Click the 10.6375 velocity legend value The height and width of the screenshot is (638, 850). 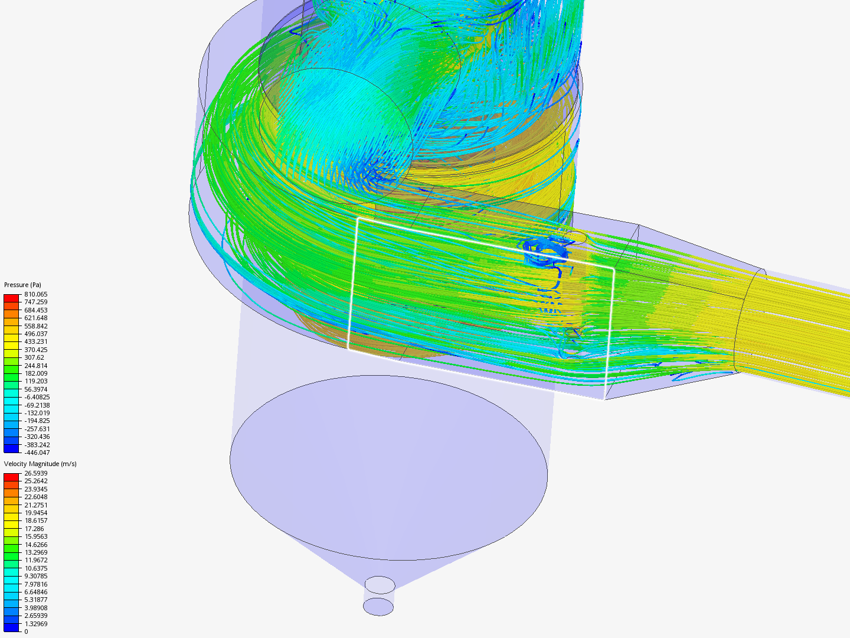36,568
